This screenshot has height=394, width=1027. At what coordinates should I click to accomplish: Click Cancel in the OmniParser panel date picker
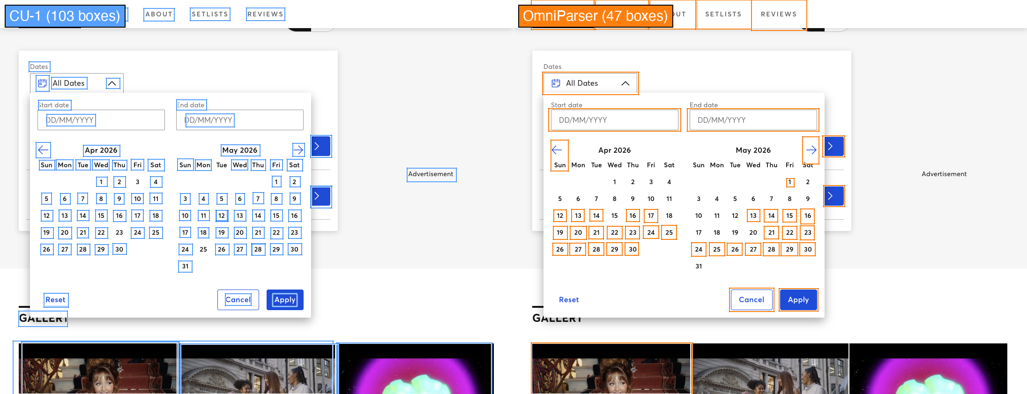(x=752, y=300)
